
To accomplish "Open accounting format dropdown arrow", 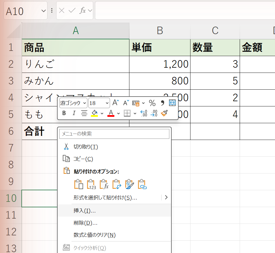I will click(x=143, y=103).
